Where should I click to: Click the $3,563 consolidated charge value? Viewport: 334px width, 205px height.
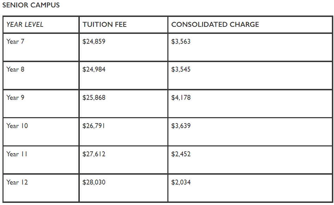click(x=181, y=41)
